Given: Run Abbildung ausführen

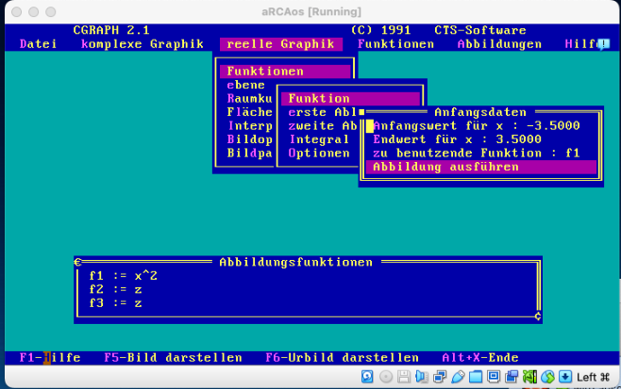Looking at the screenshot, I should 445,167.
